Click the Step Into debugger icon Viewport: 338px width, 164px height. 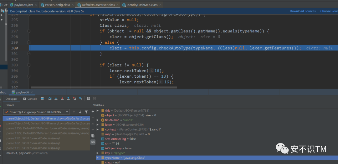click(56, 99)
